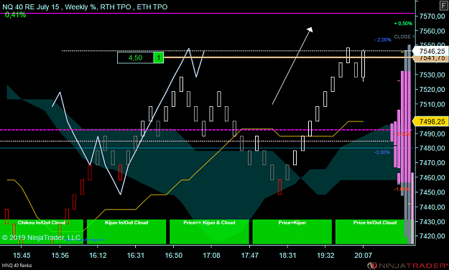Click the Kijun In/Out Cloud status box
The width and height of the screenshot is (449, 270).
pyautogui.click(x=126, y=232)
